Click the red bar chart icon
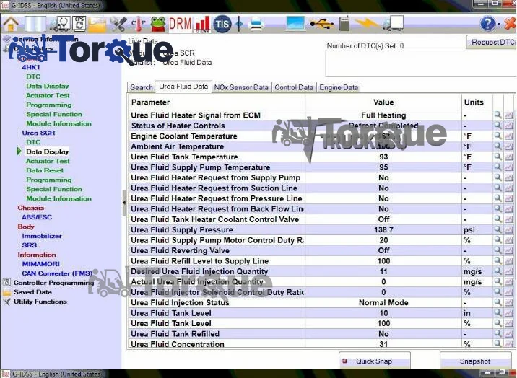This screenshot has width=517, height=378. point(202,25)
